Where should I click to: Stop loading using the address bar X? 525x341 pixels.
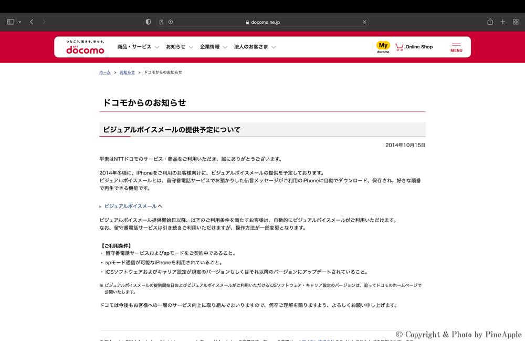(364, 22)
